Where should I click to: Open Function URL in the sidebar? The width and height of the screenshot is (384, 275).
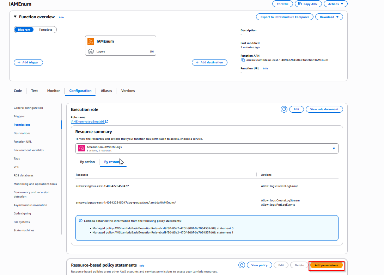pos(23,142)
